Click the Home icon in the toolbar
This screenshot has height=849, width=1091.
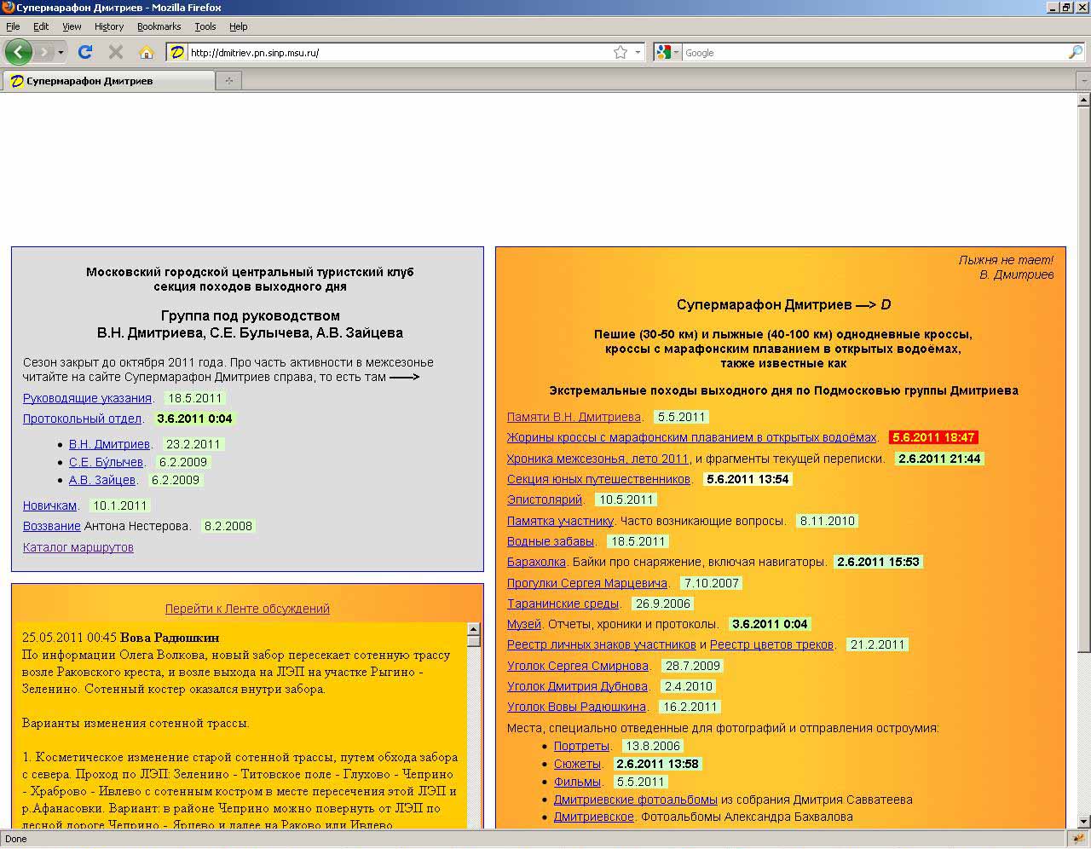tap(147, 52)
